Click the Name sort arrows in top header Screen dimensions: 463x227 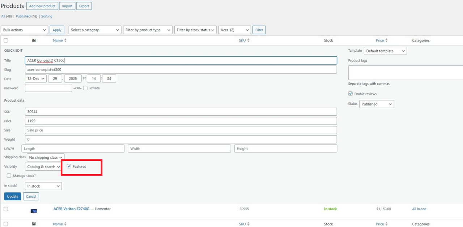click(x=65, y=40)
